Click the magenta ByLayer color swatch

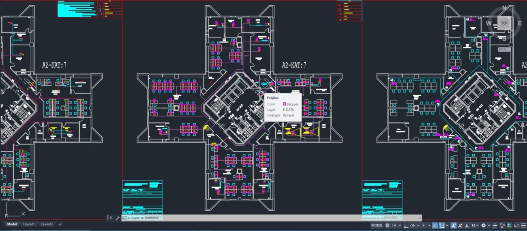point(285,104)
